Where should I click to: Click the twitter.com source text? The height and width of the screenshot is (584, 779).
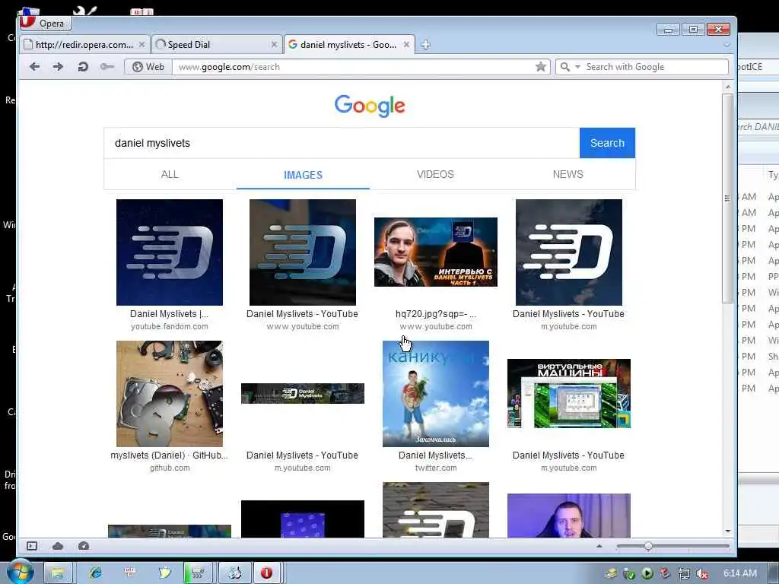(436, 468)
